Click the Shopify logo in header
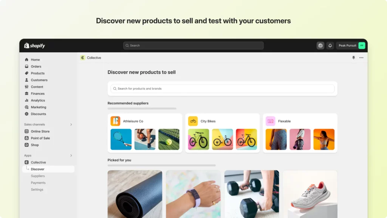This screenshot has width=387, height=218. pyautogui.click(x=34, y=45)
